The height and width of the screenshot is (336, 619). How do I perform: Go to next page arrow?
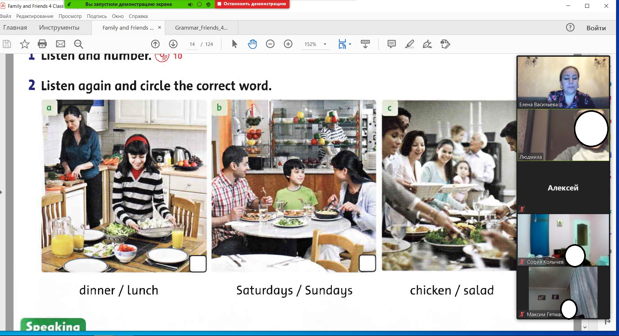[173, 44]
